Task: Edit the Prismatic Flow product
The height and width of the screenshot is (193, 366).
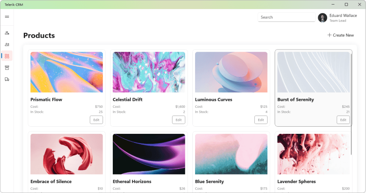Action: click(96, 120)
